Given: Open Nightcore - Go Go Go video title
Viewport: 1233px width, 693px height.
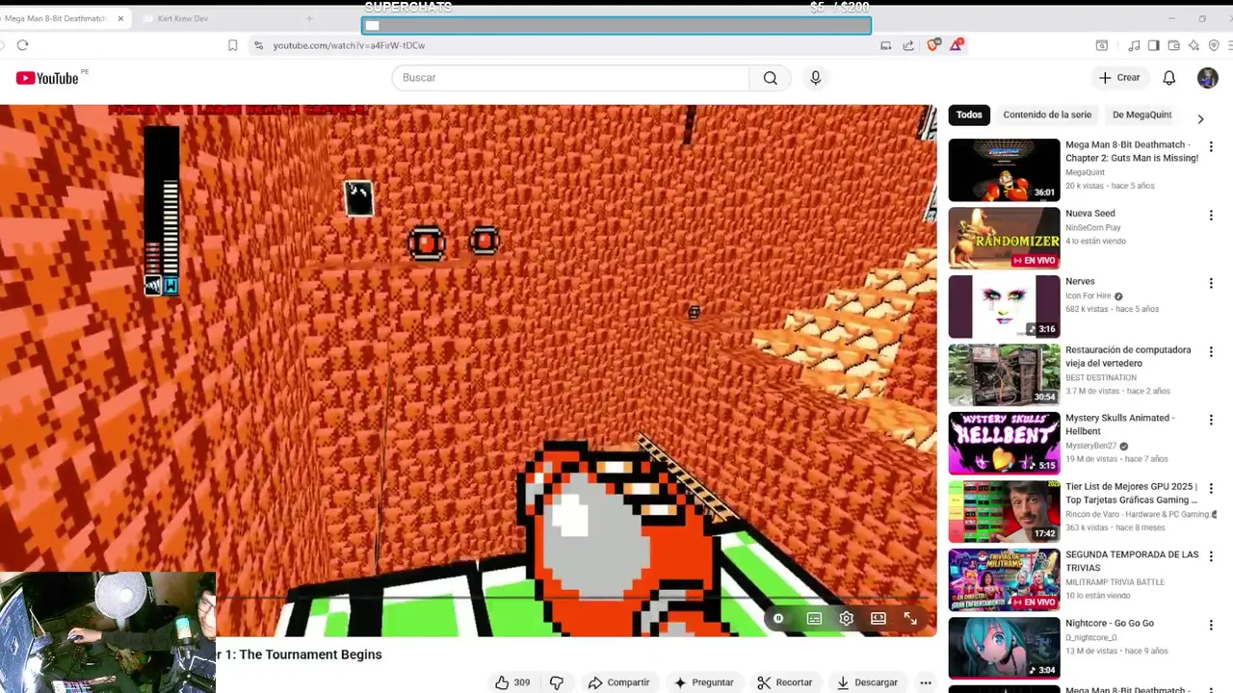Looking at the screenshot, I should 1110,623.
